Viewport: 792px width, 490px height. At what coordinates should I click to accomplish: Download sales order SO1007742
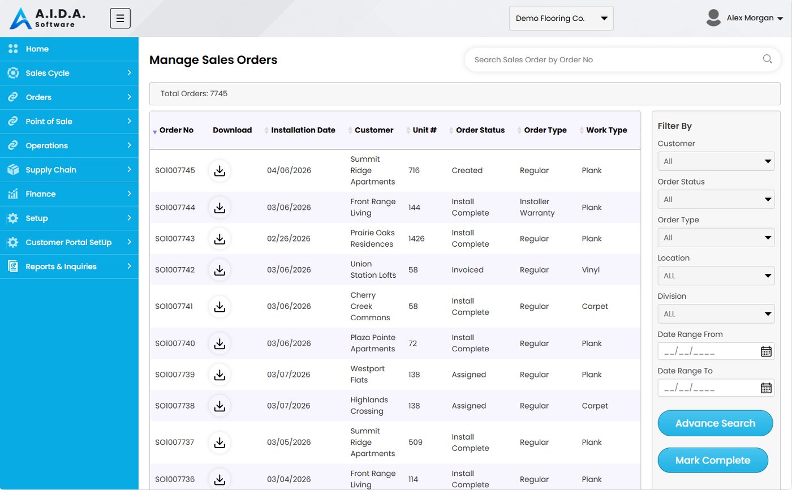pyautogui.click(x=220, y=270)
